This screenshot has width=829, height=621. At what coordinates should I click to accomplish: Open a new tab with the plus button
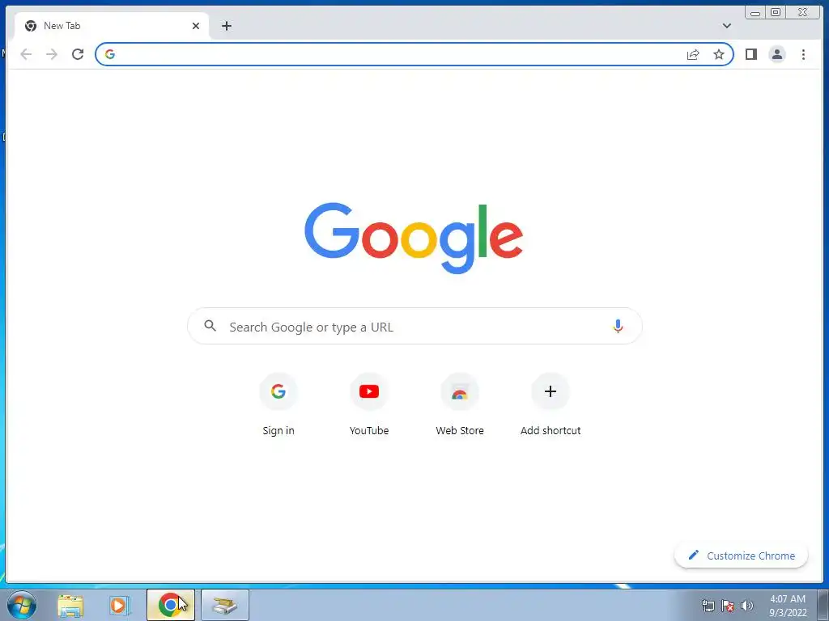[227, 26]
